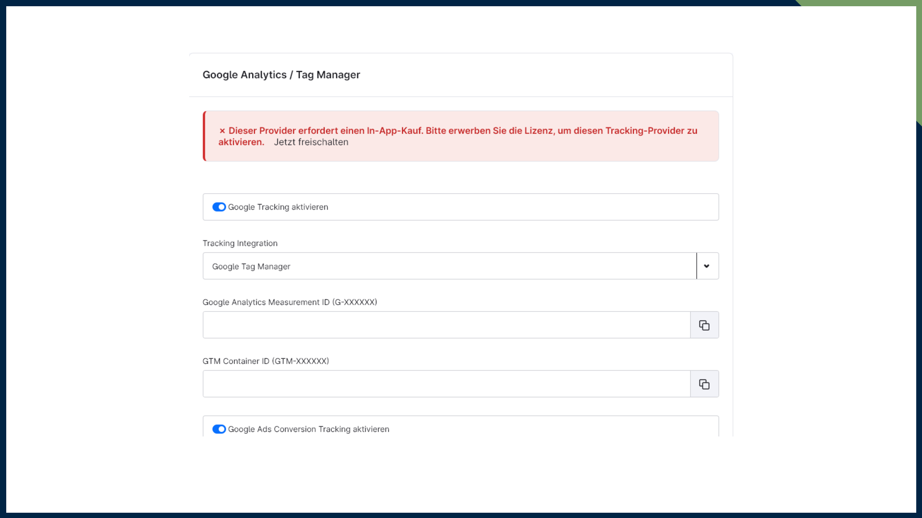Click the Jetzt freischalten link
The image size is (922, 518).
click(x=311, y=142)
